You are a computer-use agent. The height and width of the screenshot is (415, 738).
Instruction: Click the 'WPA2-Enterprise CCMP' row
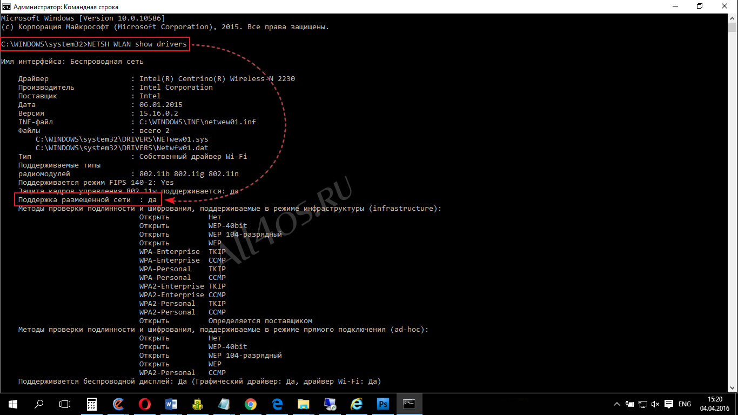[x=183, y=295]
